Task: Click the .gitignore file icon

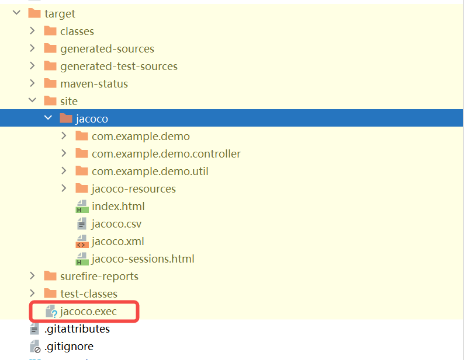Action: [x=35, y=347]
